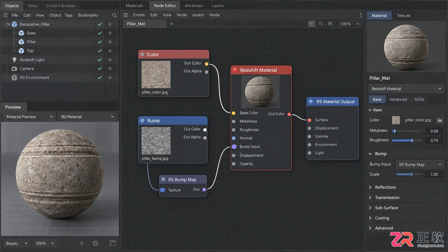Open the Node Editor hamburger menu
The width and height of the screenshot is (448, 252).
126,15
